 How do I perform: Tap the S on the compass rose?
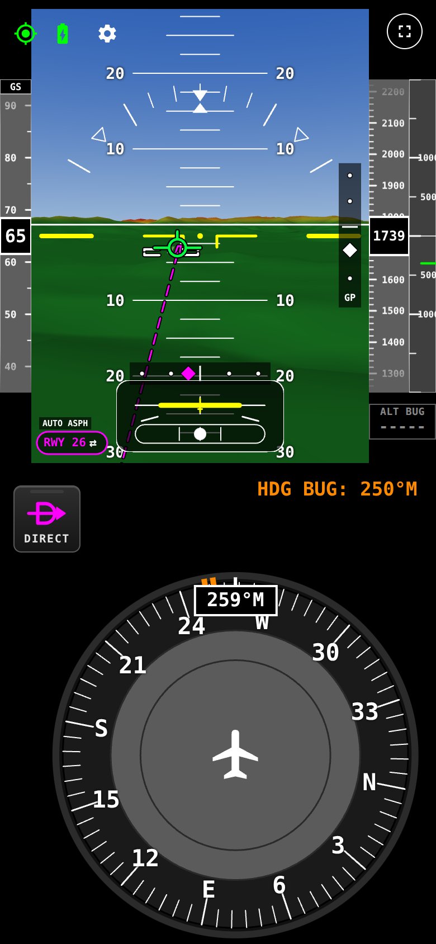click(x=101, y=728)
